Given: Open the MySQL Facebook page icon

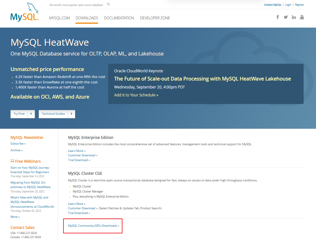Looking at the screenshot, I should point(278,17).
